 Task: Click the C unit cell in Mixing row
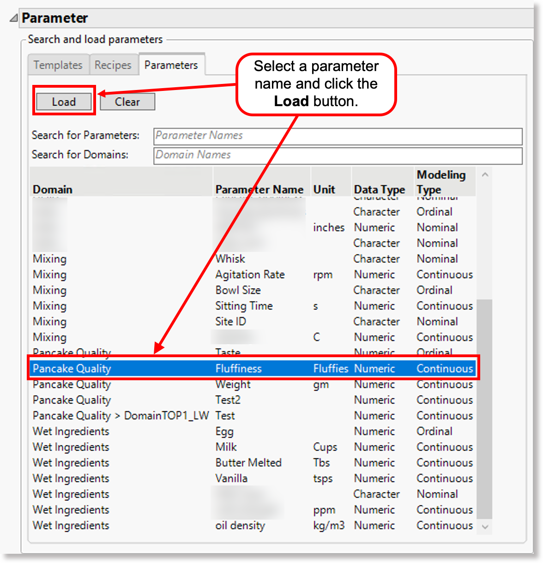pyautogui.click(x=316, y=337)
